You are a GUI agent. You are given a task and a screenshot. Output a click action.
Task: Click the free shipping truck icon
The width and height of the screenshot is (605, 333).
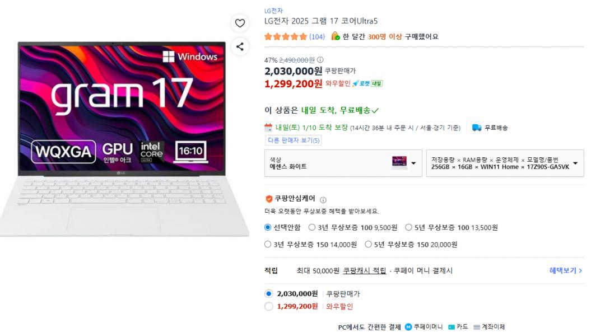tap(477, 128)
